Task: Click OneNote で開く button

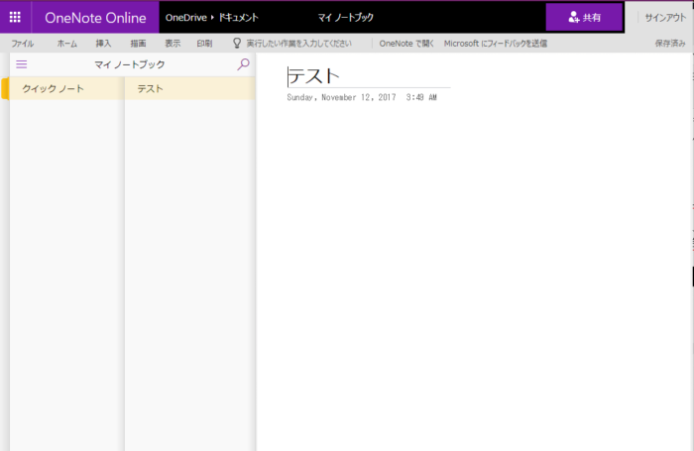Action: click(x=406, y=44)
